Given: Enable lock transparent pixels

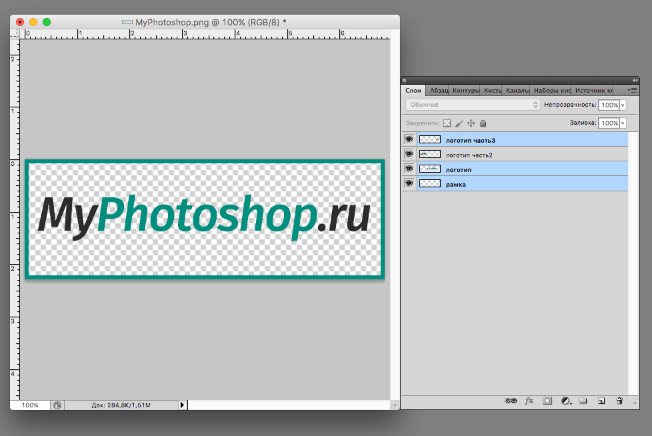Looking at the screenshot, I should (x=447, y=123).
